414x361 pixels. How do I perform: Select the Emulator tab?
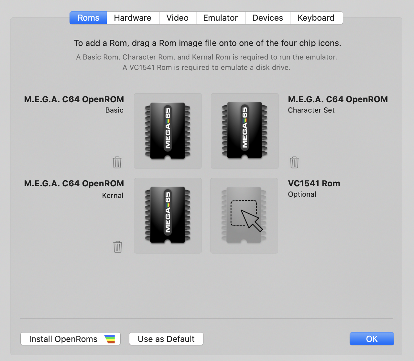tap(221, 18)
